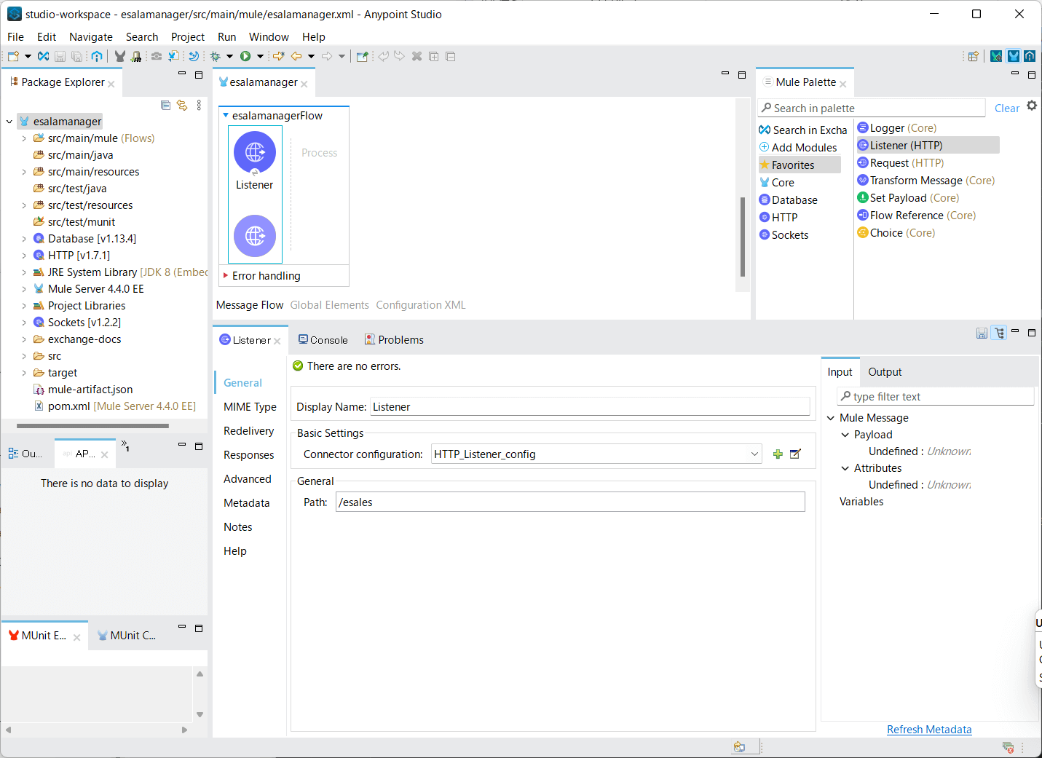
Task: Select Transform Message in the palette
Action: pos(915,181)
